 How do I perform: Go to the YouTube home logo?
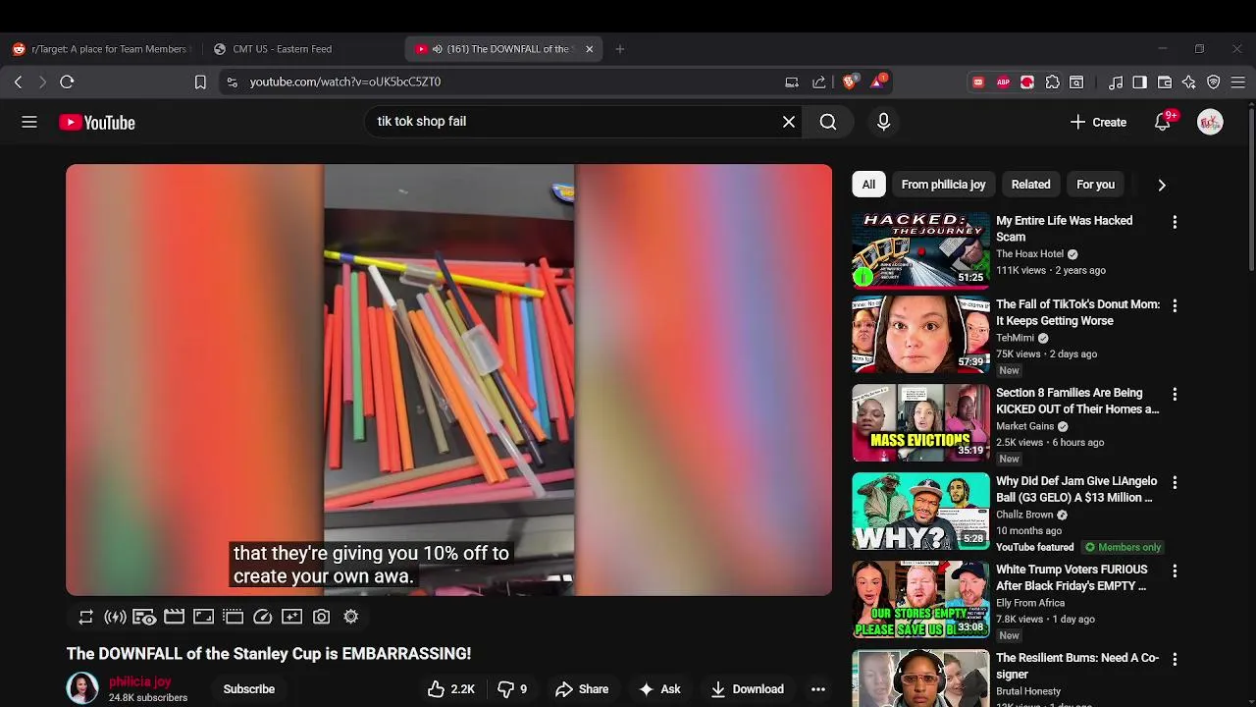pos(96,123)
